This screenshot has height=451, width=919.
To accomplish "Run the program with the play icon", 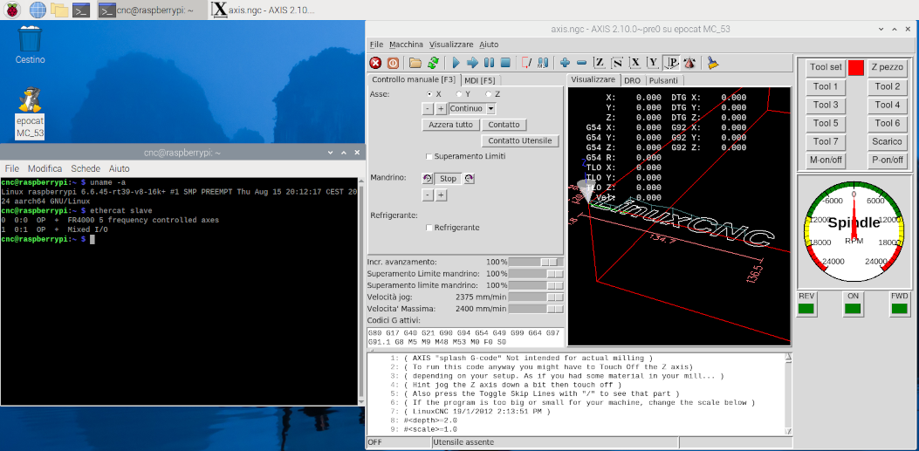I will coord(456,63).
